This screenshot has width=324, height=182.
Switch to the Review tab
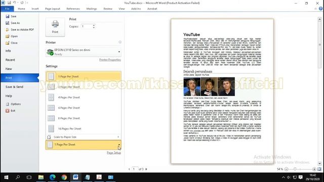click(108, 9)
